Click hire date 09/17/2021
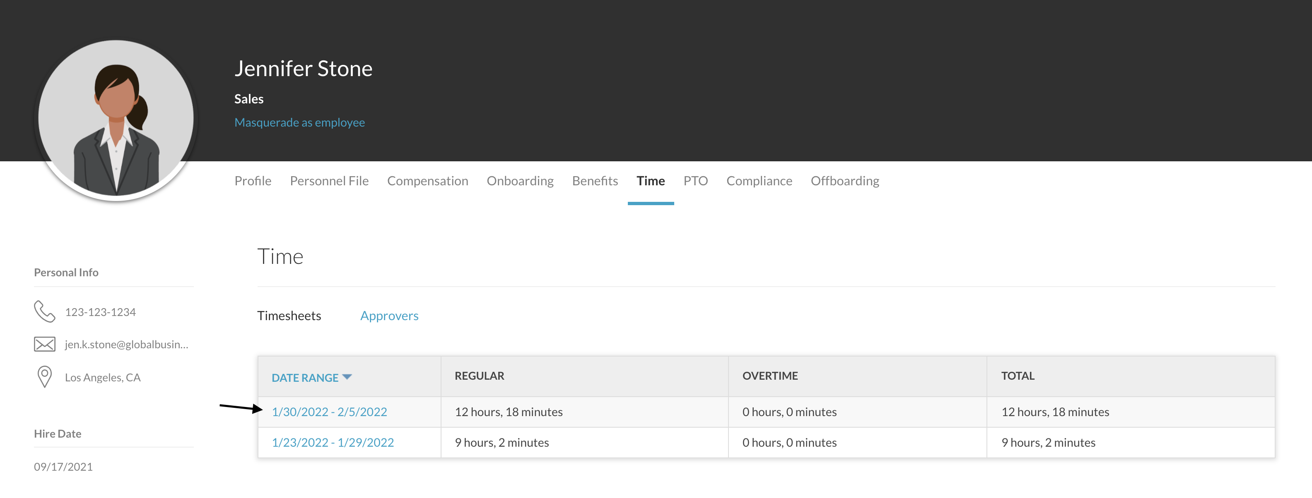 coord(63,467)
